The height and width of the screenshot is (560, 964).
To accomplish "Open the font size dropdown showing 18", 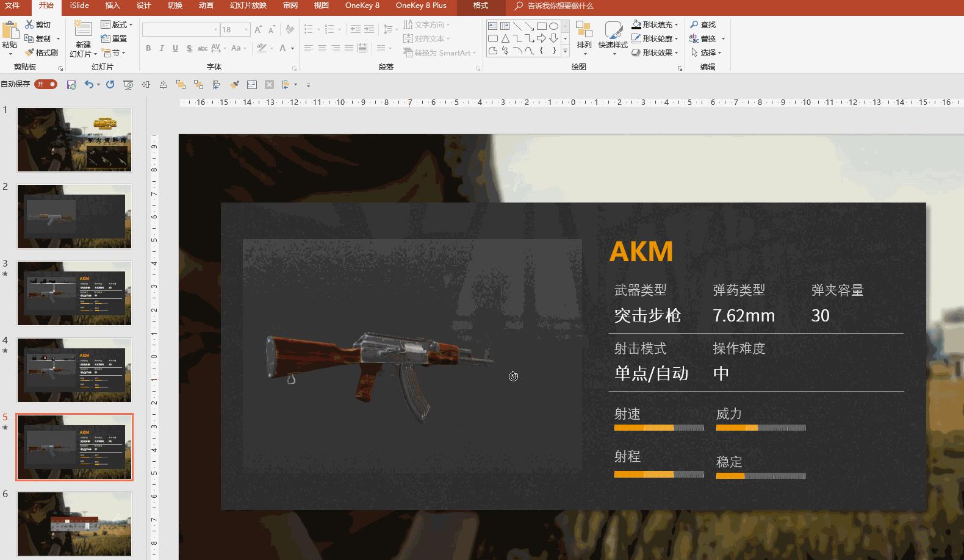I will tap(236, 29).
